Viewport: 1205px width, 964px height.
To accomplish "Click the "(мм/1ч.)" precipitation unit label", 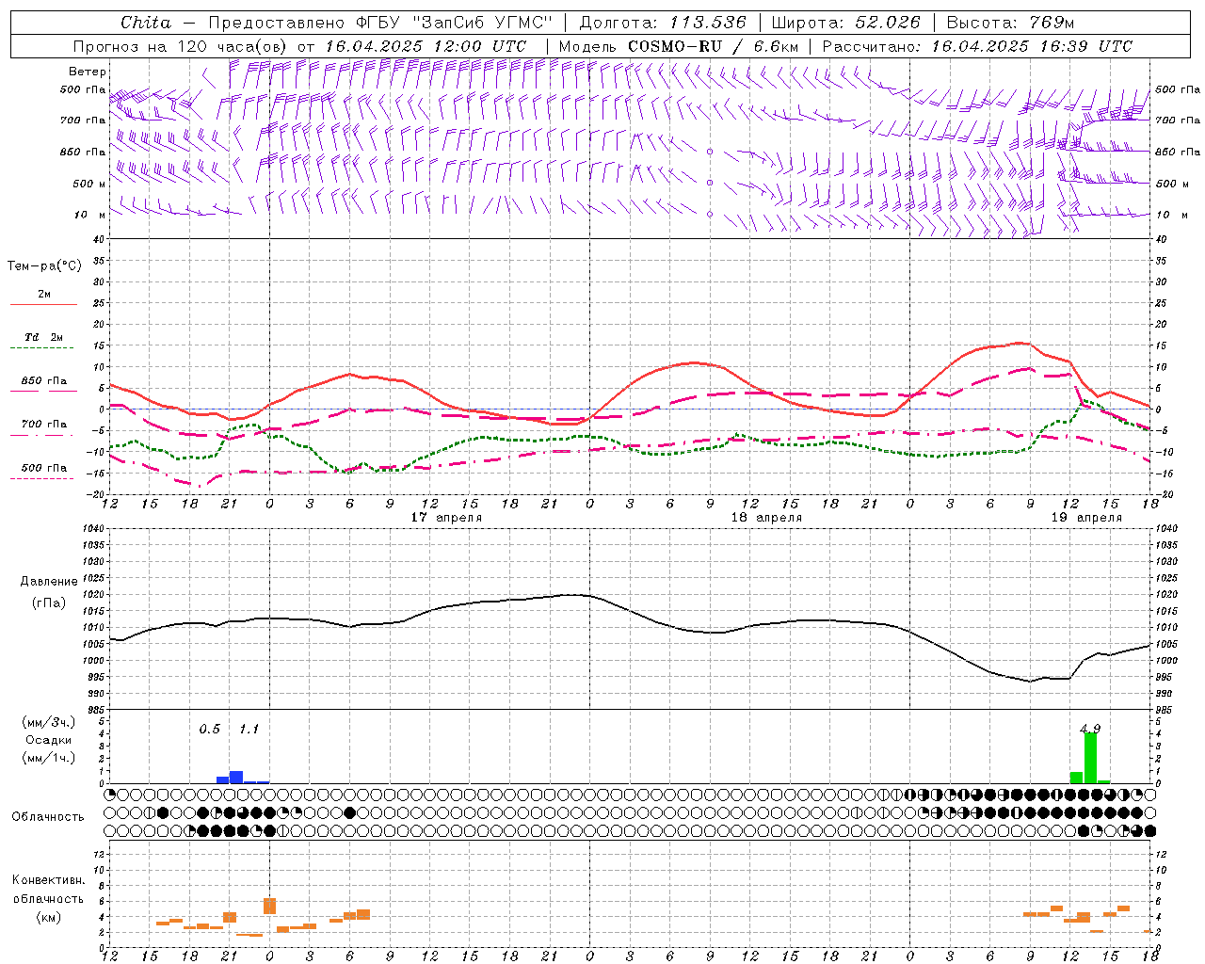I will click(x=49, y=758).
